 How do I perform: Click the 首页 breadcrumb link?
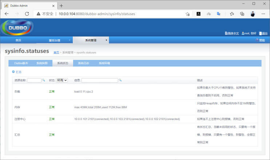tap(56, 52)
